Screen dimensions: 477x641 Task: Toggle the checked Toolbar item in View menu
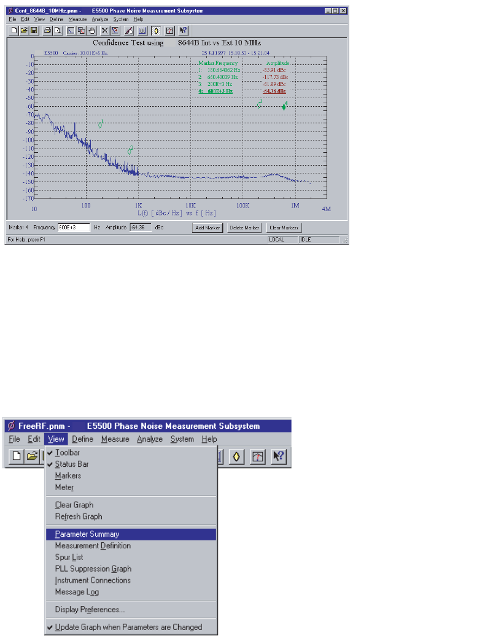point(131,453)
